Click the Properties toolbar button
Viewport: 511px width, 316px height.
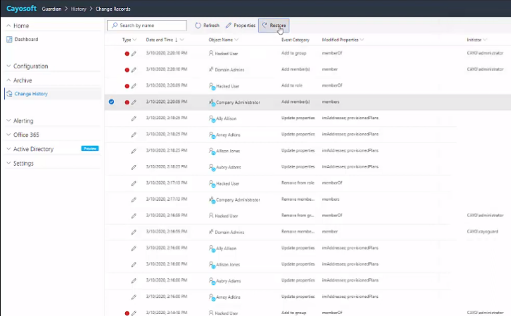click(240, 25)
